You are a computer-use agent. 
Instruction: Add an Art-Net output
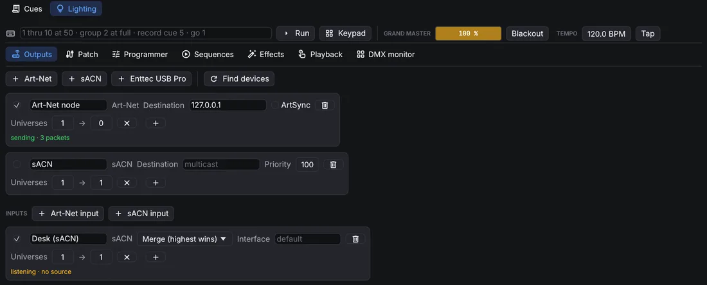pyautogui.click(x=31, y=78)
